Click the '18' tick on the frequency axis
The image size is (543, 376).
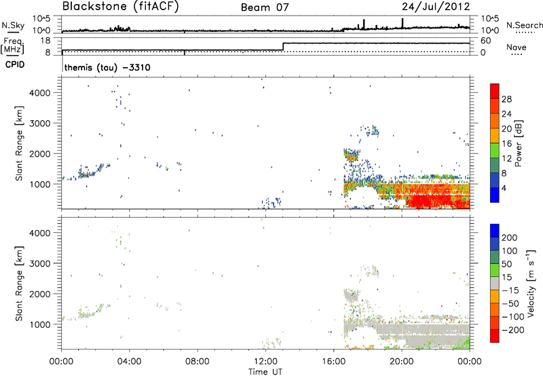pos(45,41)
